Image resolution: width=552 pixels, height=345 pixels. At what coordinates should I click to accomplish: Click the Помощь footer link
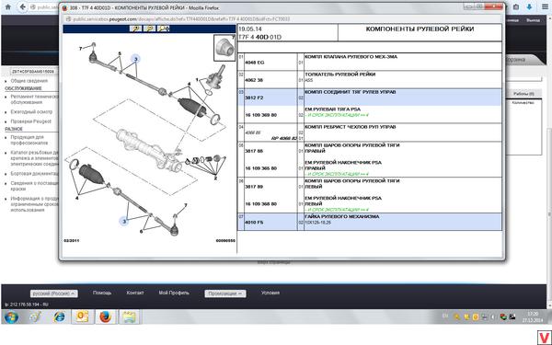[x=102, y=293]
